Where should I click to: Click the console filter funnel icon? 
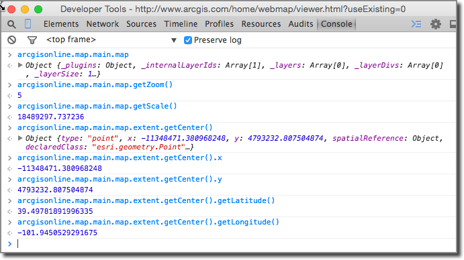point(32,40)
